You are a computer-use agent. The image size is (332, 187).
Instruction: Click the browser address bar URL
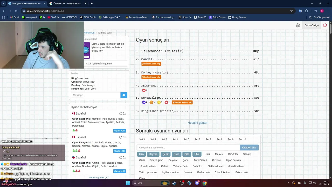point(45,11)
